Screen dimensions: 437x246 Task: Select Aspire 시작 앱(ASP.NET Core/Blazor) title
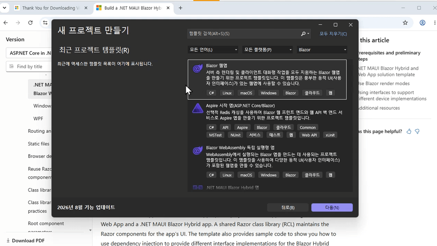[240, 106]
